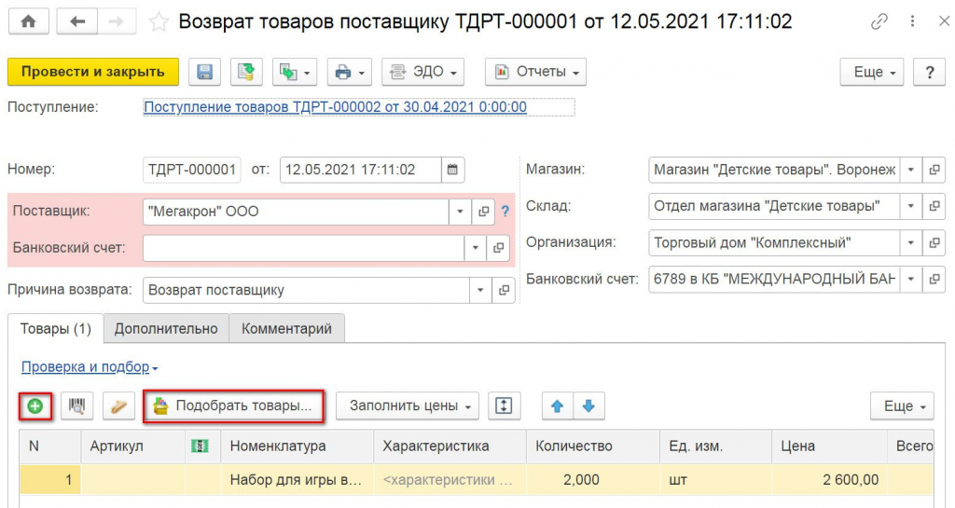955x508 pixels.
Task: Open the Поступление товаров ТДРТ-000002 link
Action: tap(335, 107)
